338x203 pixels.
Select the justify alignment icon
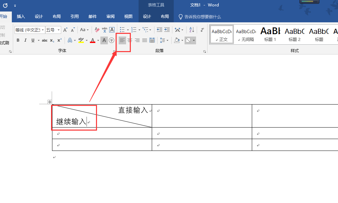coord(145,40)
